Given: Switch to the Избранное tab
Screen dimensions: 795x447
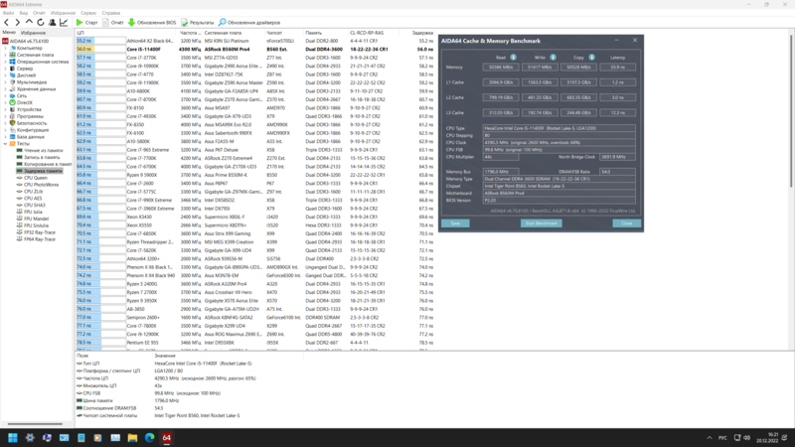Looking at the screenshot, I should (34, 32).
